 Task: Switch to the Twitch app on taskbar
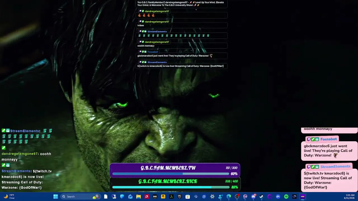(303, 197)
